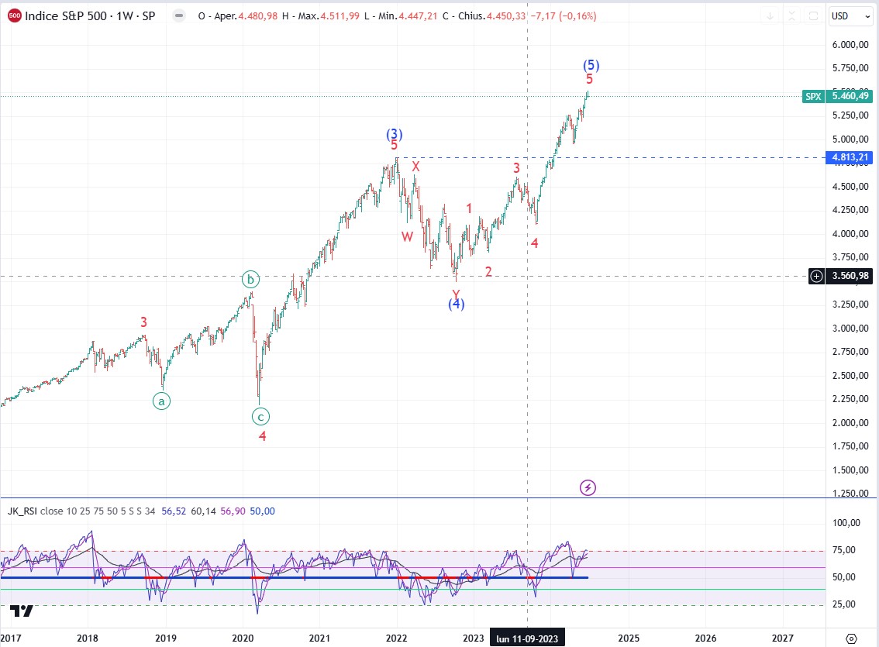Select the red 4 label below circled c

[x=262, y=435]
